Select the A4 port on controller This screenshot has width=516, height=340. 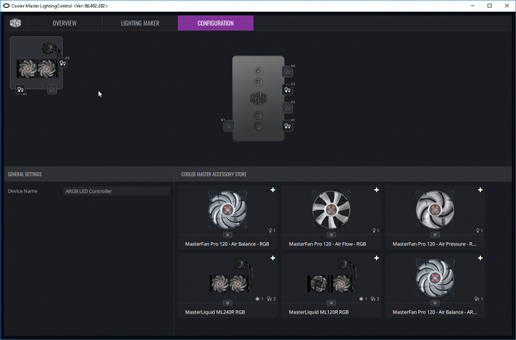coord(288,71)
